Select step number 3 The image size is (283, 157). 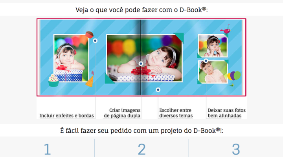pos(236,149)
